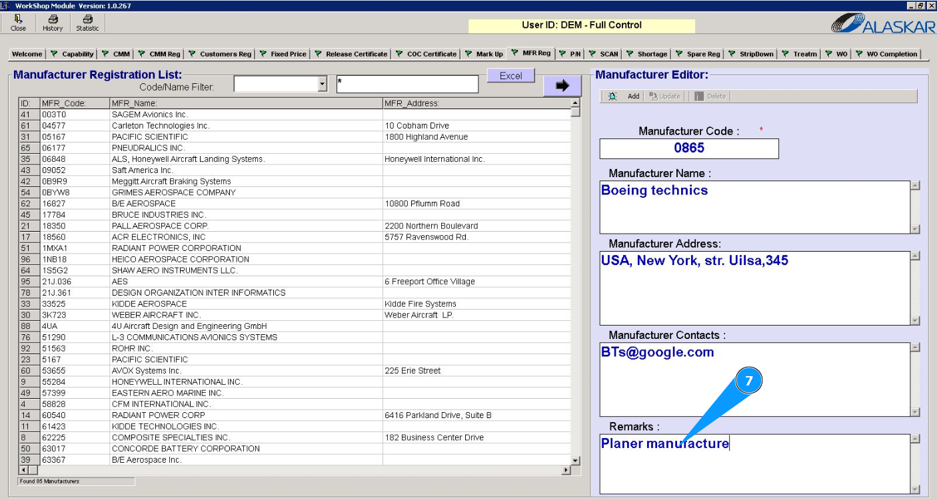
Task: Sort by the ID column header
Action: point(29,103)
